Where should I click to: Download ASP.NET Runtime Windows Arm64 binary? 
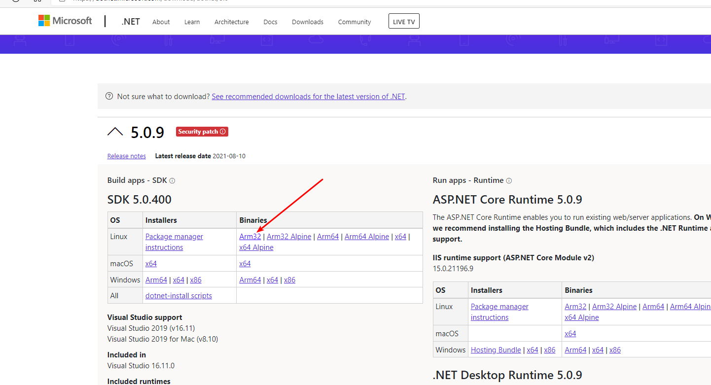point(575,350)
